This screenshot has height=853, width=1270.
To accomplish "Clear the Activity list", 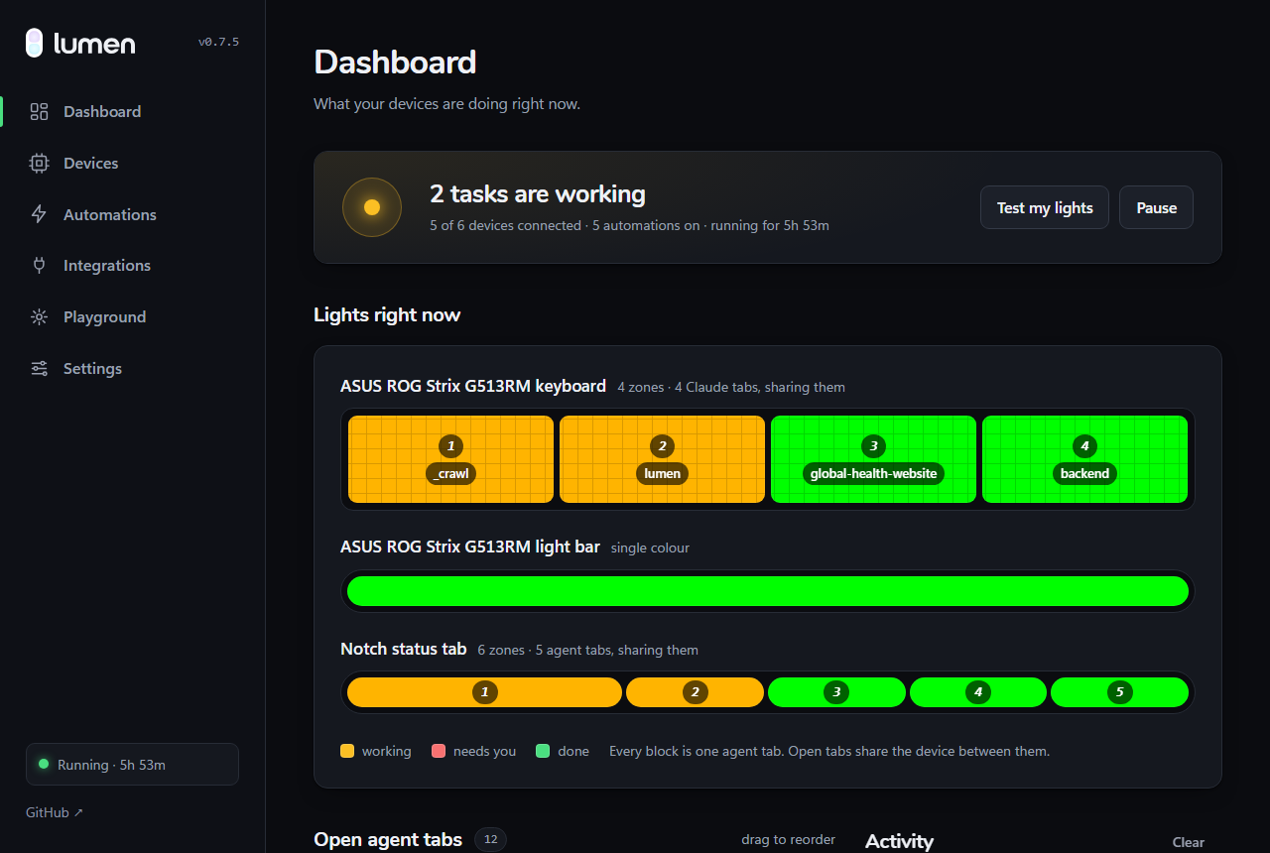I will [1189, 842].
